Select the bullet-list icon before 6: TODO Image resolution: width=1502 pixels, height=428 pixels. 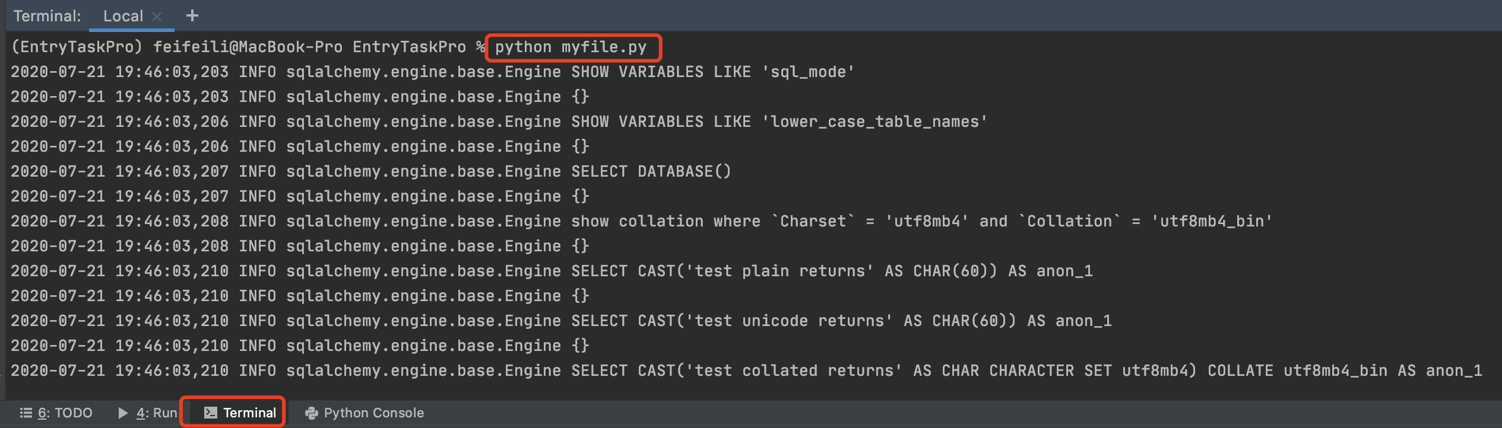pyautogui.click(x=25, y=413)
